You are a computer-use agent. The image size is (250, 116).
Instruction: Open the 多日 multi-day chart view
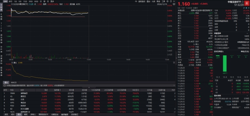pos(10,1)
